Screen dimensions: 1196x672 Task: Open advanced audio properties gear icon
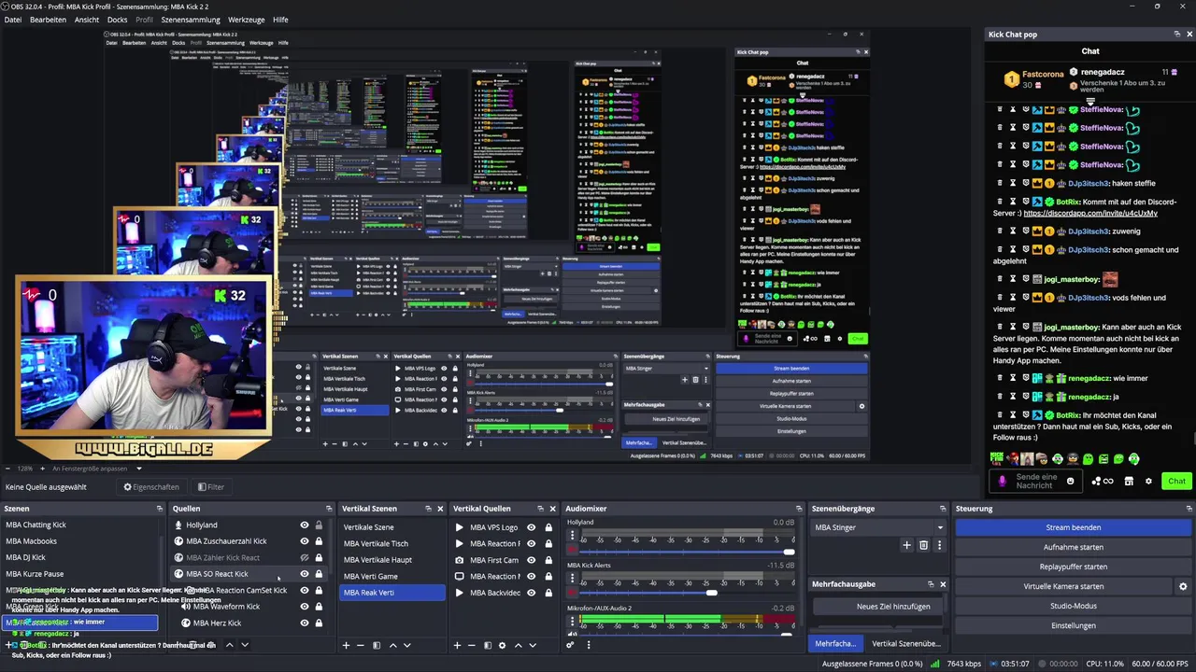pos(570,645)
